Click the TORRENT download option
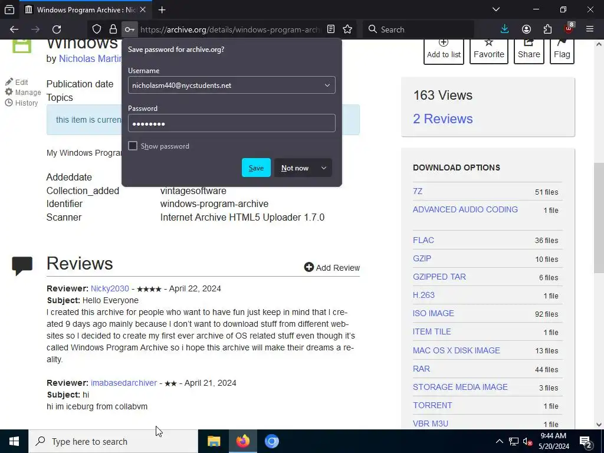 pos(432,405)
